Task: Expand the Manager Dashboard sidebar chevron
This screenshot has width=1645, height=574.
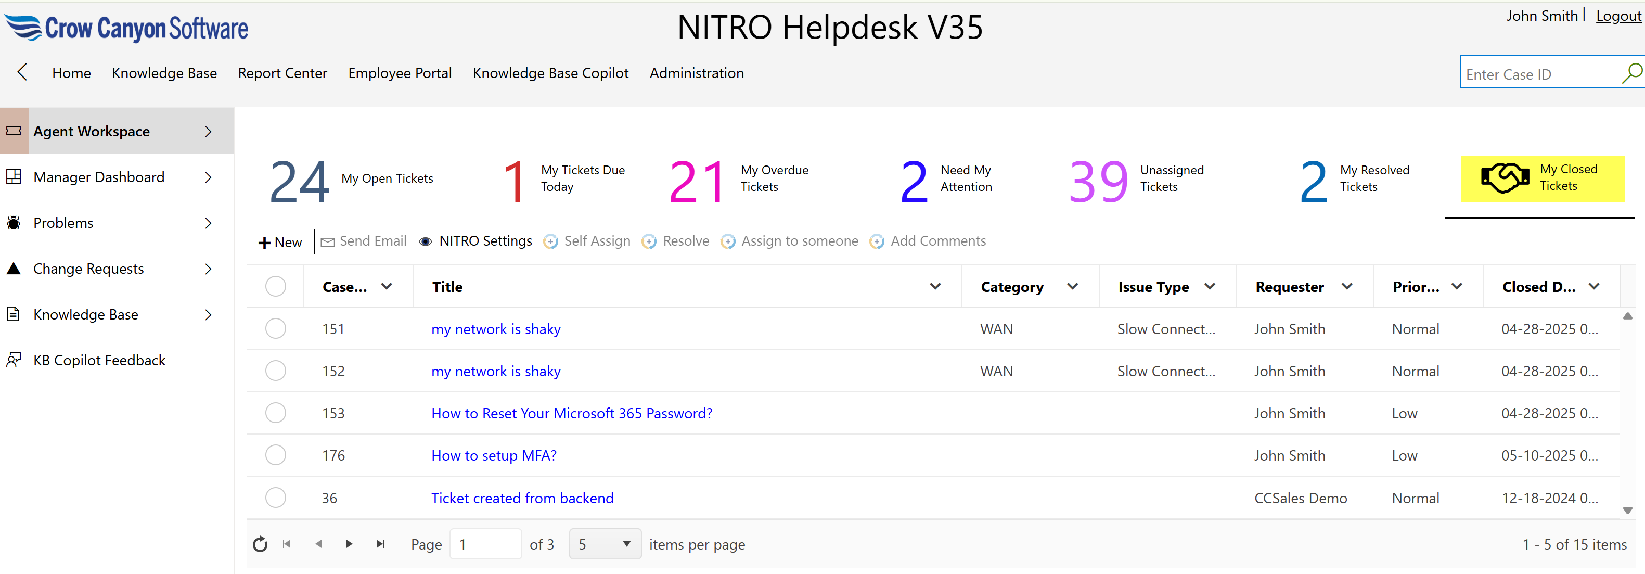Action: (208, 177)
